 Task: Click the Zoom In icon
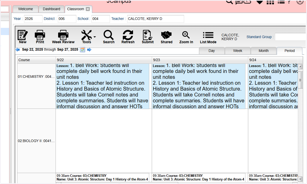click(186, 37)
